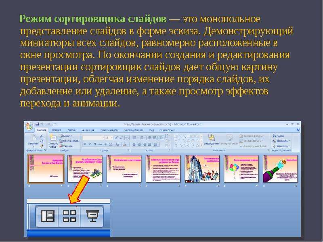Toggle align text right
The width and height of the screenshot is (323, 242).
click(x=145, y=144)
